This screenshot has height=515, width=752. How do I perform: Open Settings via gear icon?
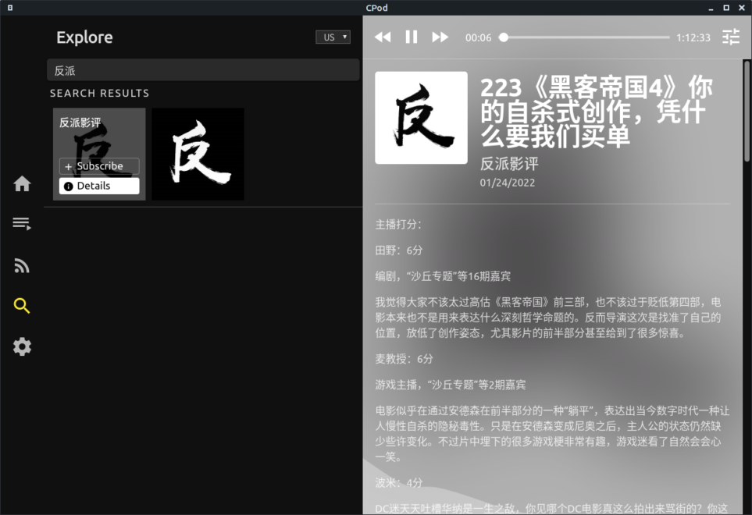coord(22,346)
